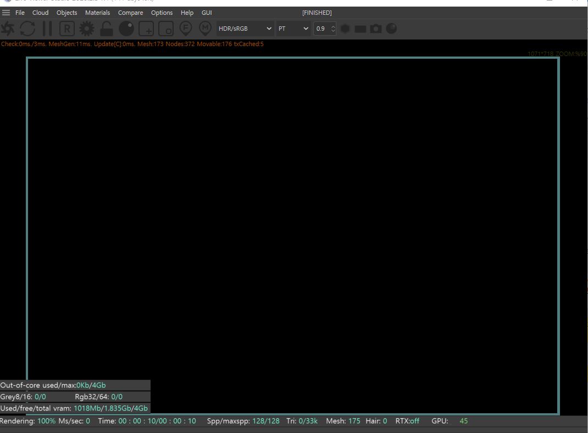Open the Materials menu
Viewport: 588px width, 433px height.
97,13
